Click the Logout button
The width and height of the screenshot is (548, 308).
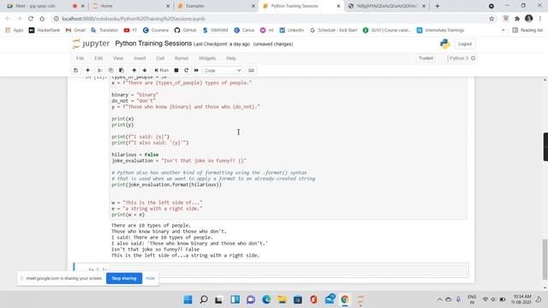pyautogui.click(x=465, y=44)
